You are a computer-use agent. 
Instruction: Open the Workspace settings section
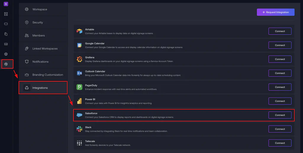43,9
